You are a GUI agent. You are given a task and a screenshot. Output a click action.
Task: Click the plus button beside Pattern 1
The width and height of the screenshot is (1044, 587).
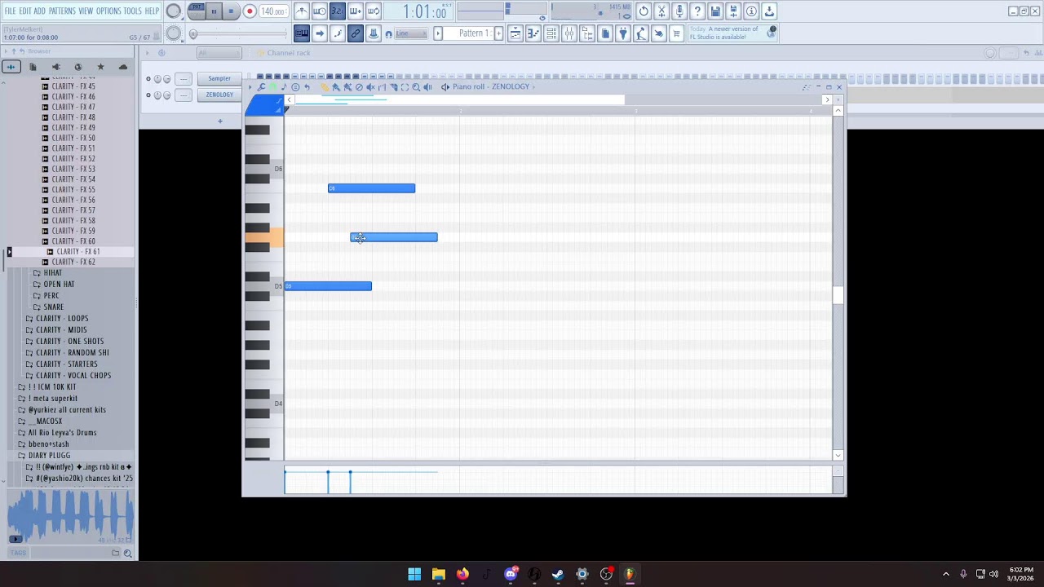pos(498,33)
